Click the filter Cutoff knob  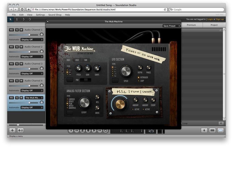[x=84, y=102]
